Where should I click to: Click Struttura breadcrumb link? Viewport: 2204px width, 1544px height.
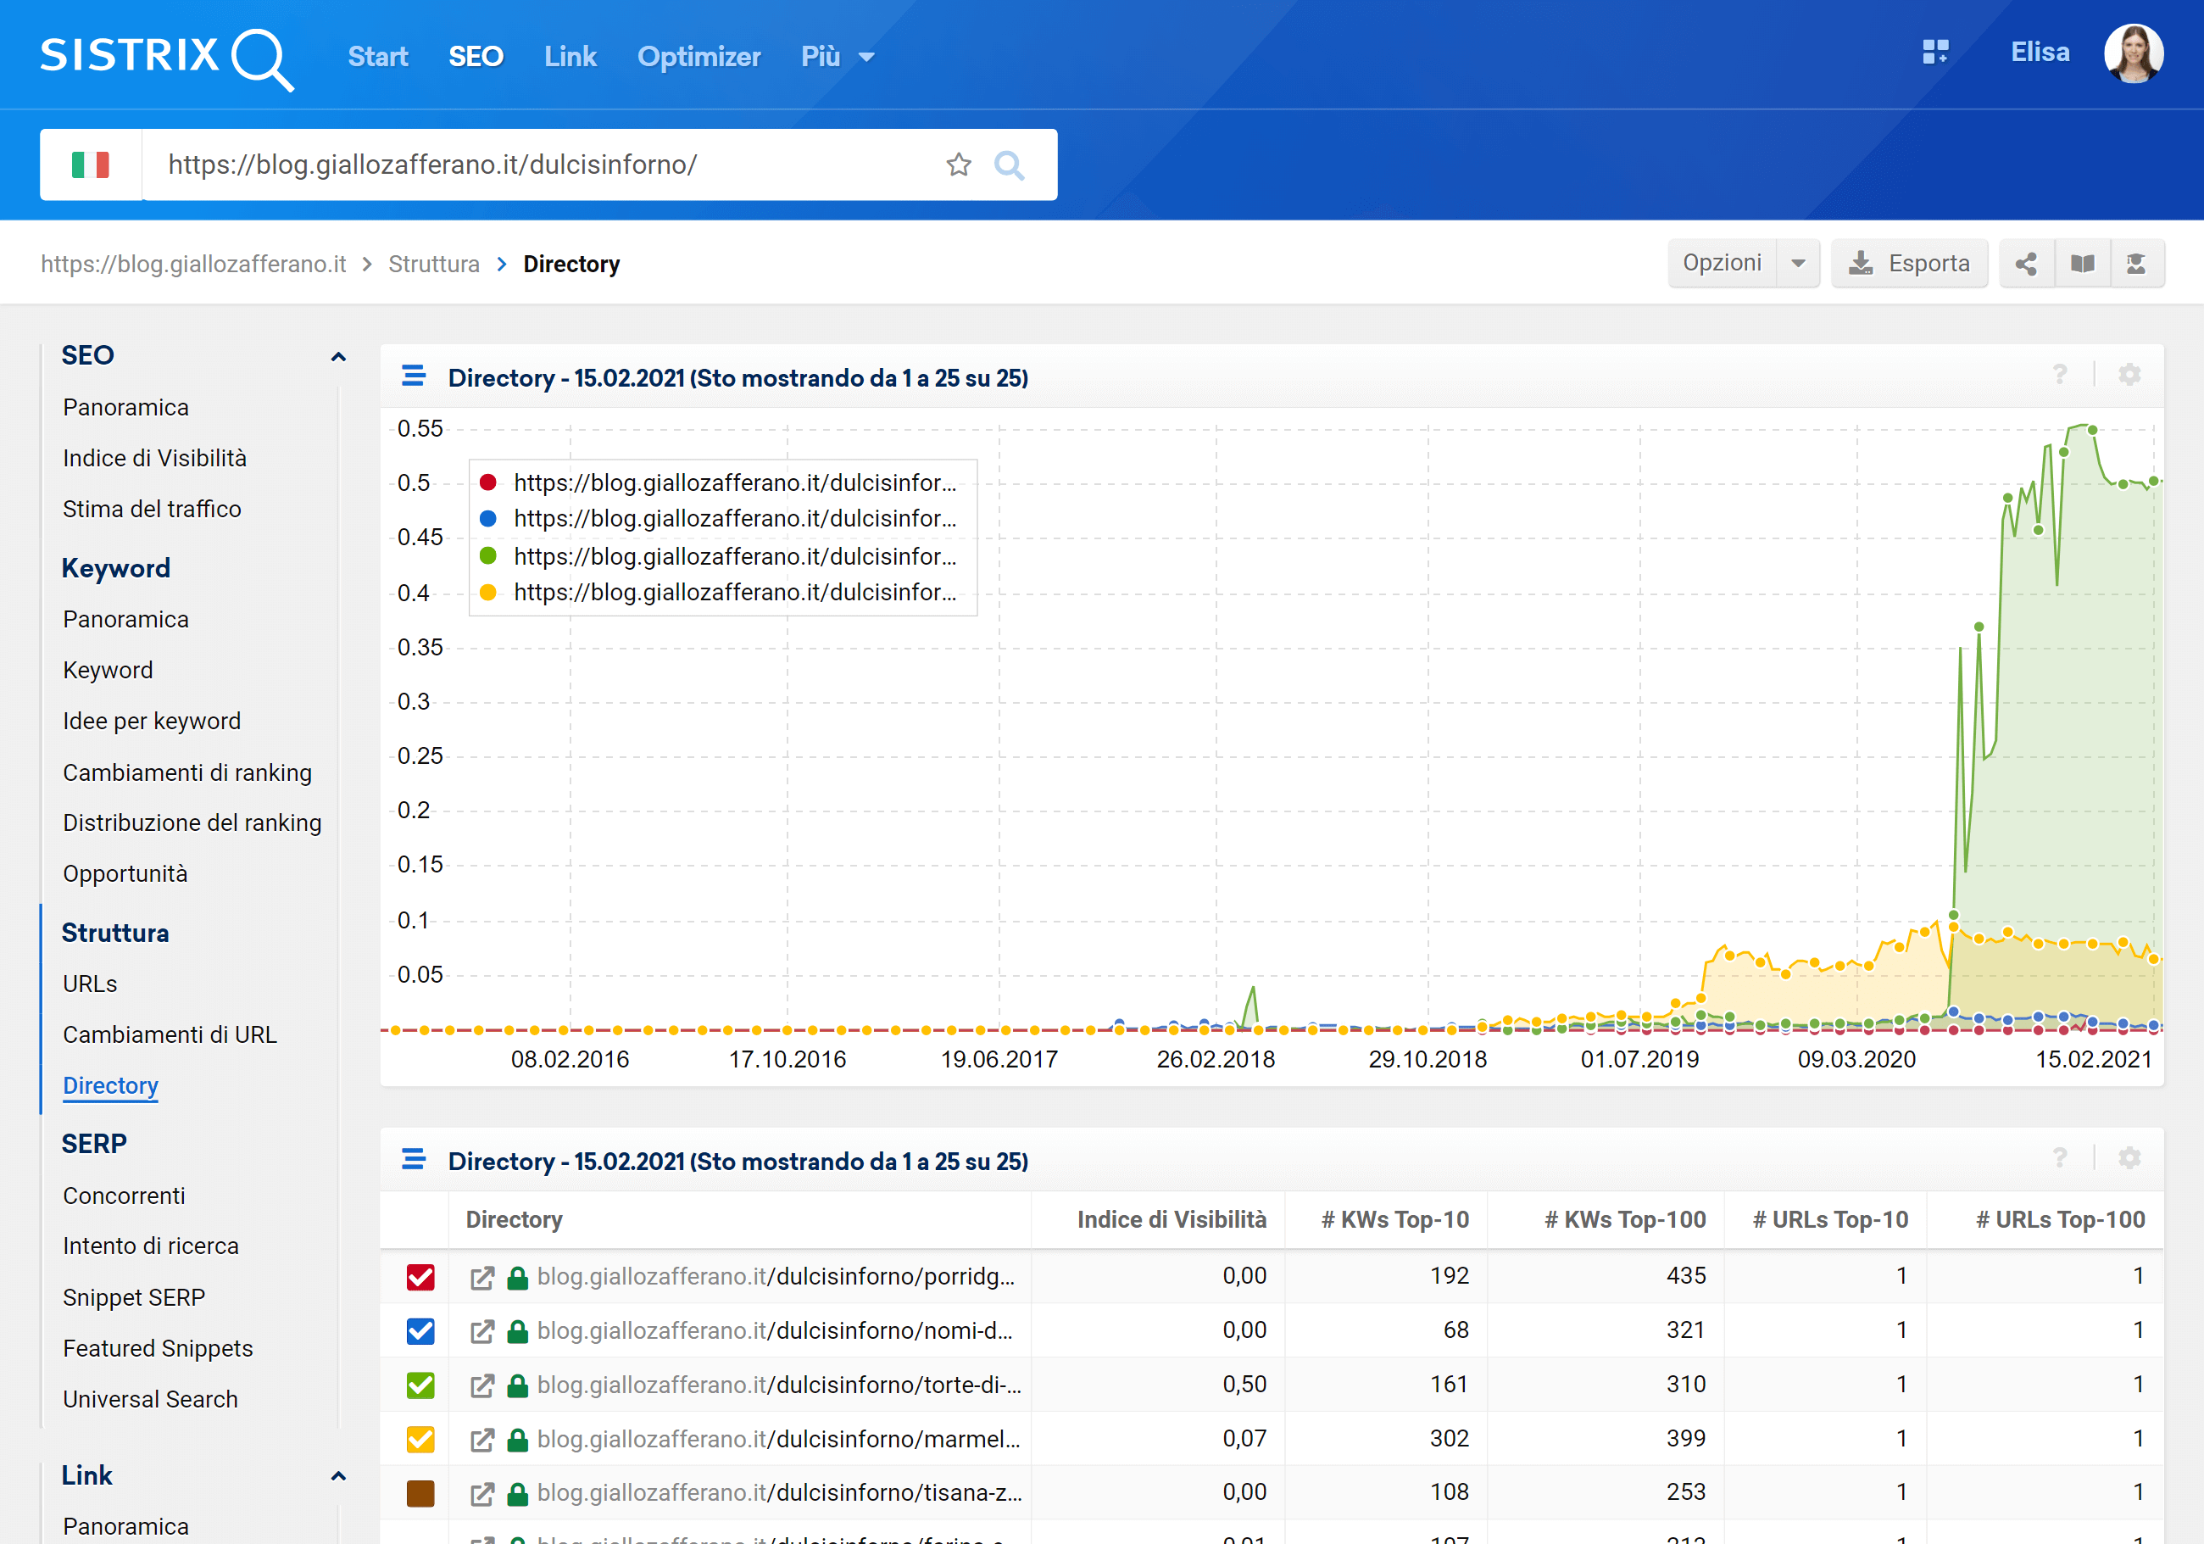tap(434, 264)
